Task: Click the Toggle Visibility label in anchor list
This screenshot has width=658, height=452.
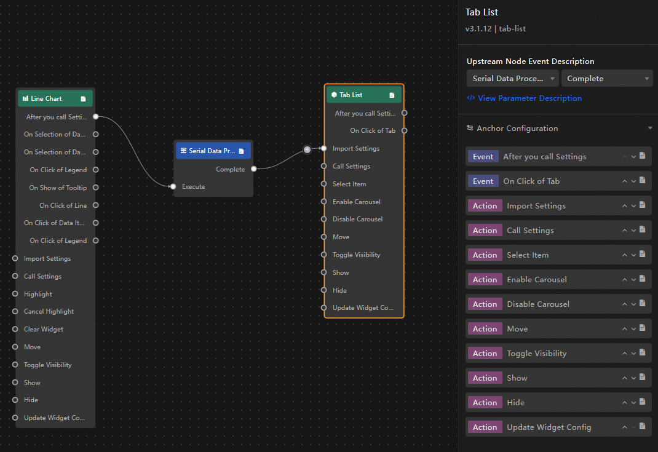Action: click(537, 354)
